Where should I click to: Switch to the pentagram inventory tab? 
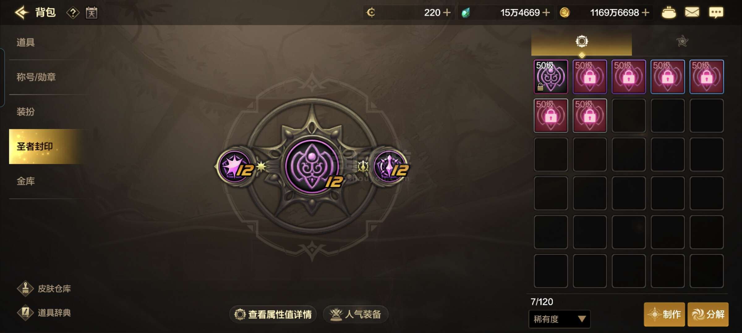coord(682,41)
